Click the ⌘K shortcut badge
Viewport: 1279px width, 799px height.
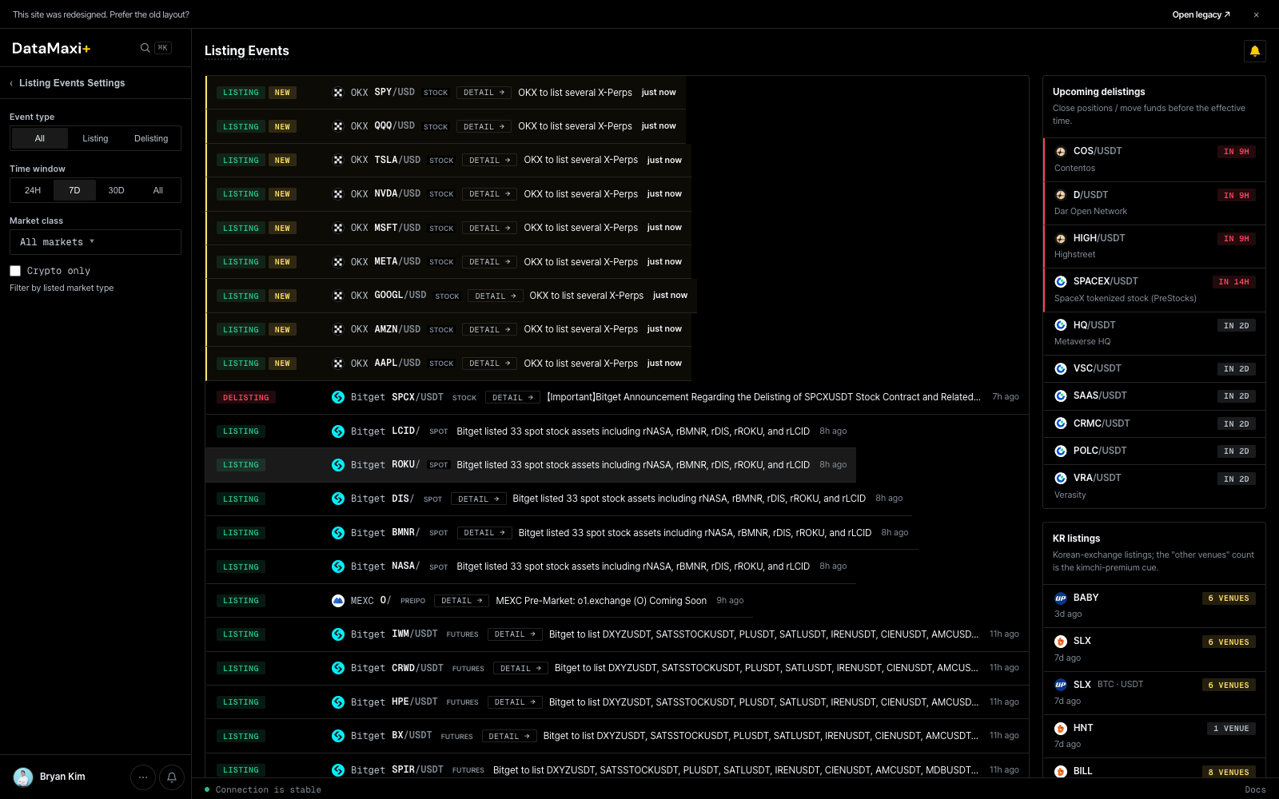pyautogui.click(x=163, y=48)
